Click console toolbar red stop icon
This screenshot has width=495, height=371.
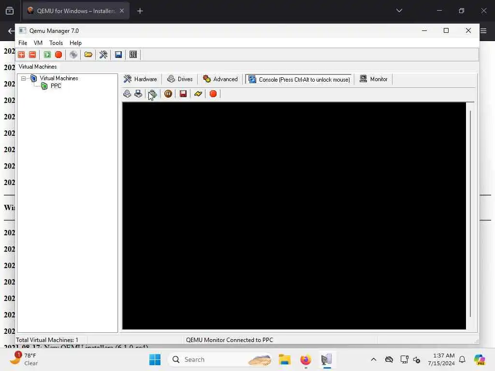(213, 94)
